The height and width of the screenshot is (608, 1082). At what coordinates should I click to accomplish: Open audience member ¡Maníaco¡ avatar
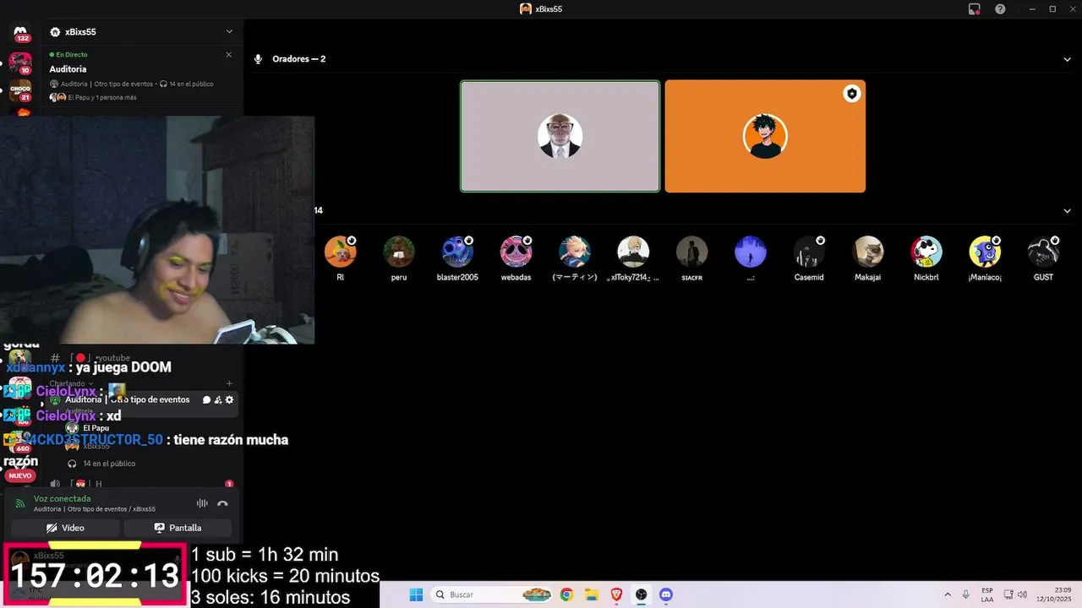(985, 252)
